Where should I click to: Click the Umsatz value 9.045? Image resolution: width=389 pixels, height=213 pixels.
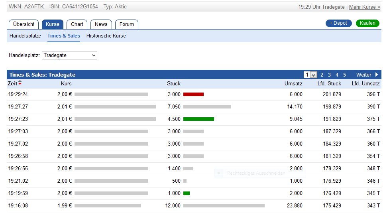[296, 119]
